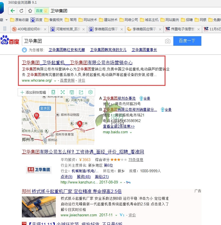Screen dimensions: 221x225
Task: Click map marker A on the map
Action: [80, 123]
